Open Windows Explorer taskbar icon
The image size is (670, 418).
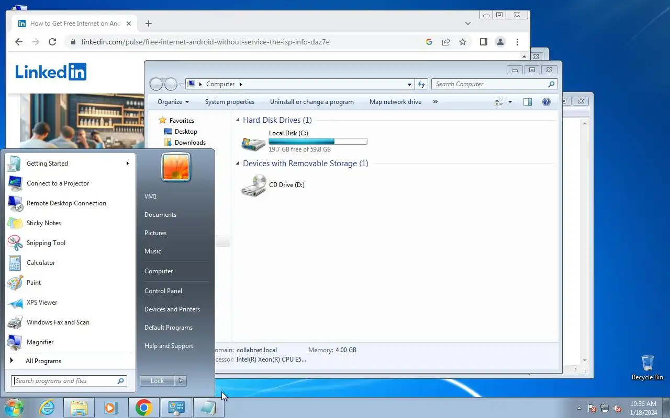pos(79,408)
